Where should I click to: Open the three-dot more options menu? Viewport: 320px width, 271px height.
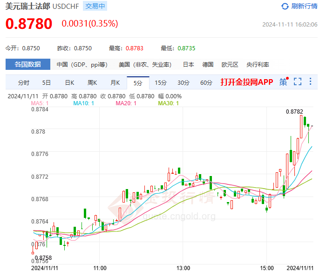tap(310, 81)
